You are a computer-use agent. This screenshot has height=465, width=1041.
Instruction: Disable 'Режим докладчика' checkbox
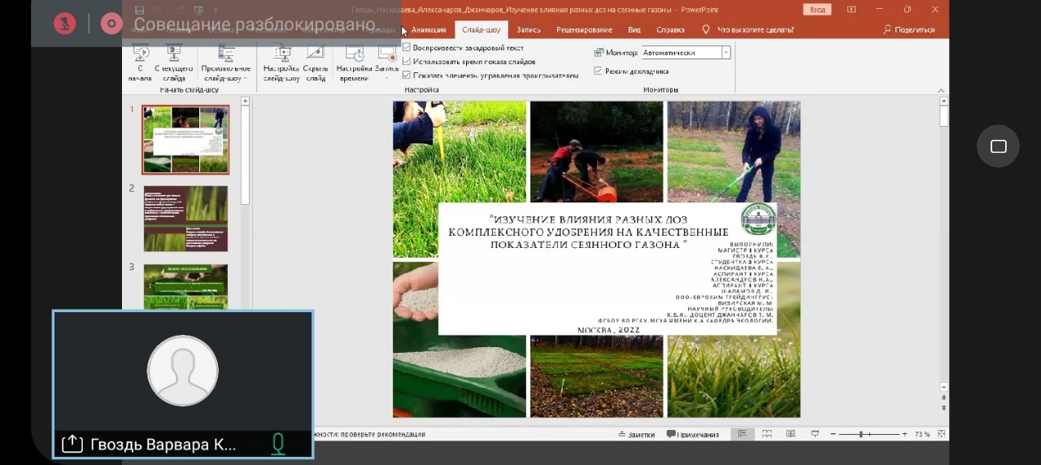599,71
